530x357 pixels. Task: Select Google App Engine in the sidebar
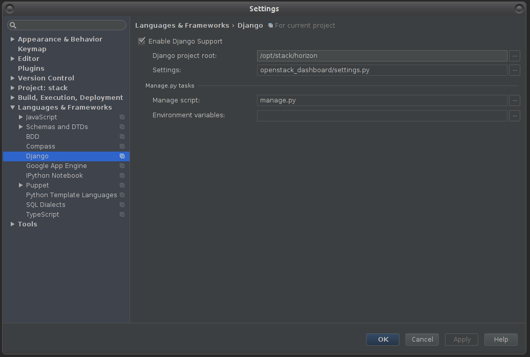[56, 165]
